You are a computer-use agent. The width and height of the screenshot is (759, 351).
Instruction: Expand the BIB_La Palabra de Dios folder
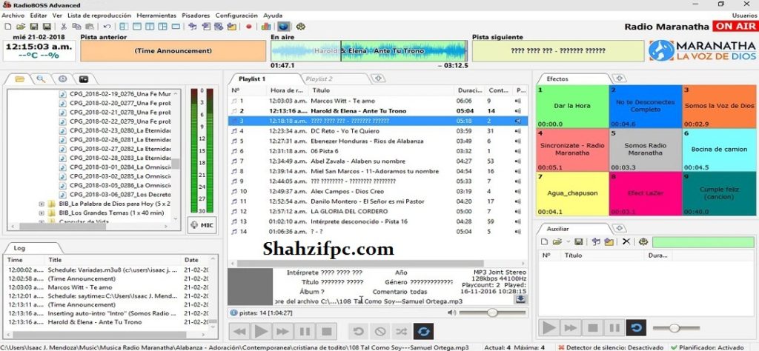42,204
